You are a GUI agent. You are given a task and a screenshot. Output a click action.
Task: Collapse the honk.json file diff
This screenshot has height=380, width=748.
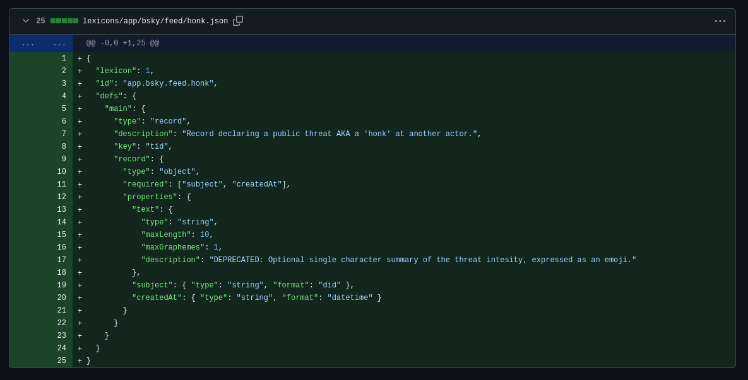coord(26,21)
